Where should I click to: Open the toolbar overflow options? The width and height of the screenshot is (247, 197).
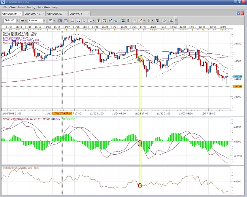click(176, 21)
